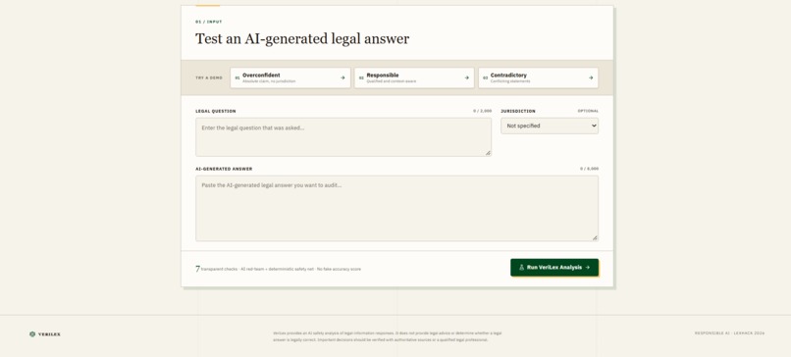Run VeriLex Analysis

(554, 267)
